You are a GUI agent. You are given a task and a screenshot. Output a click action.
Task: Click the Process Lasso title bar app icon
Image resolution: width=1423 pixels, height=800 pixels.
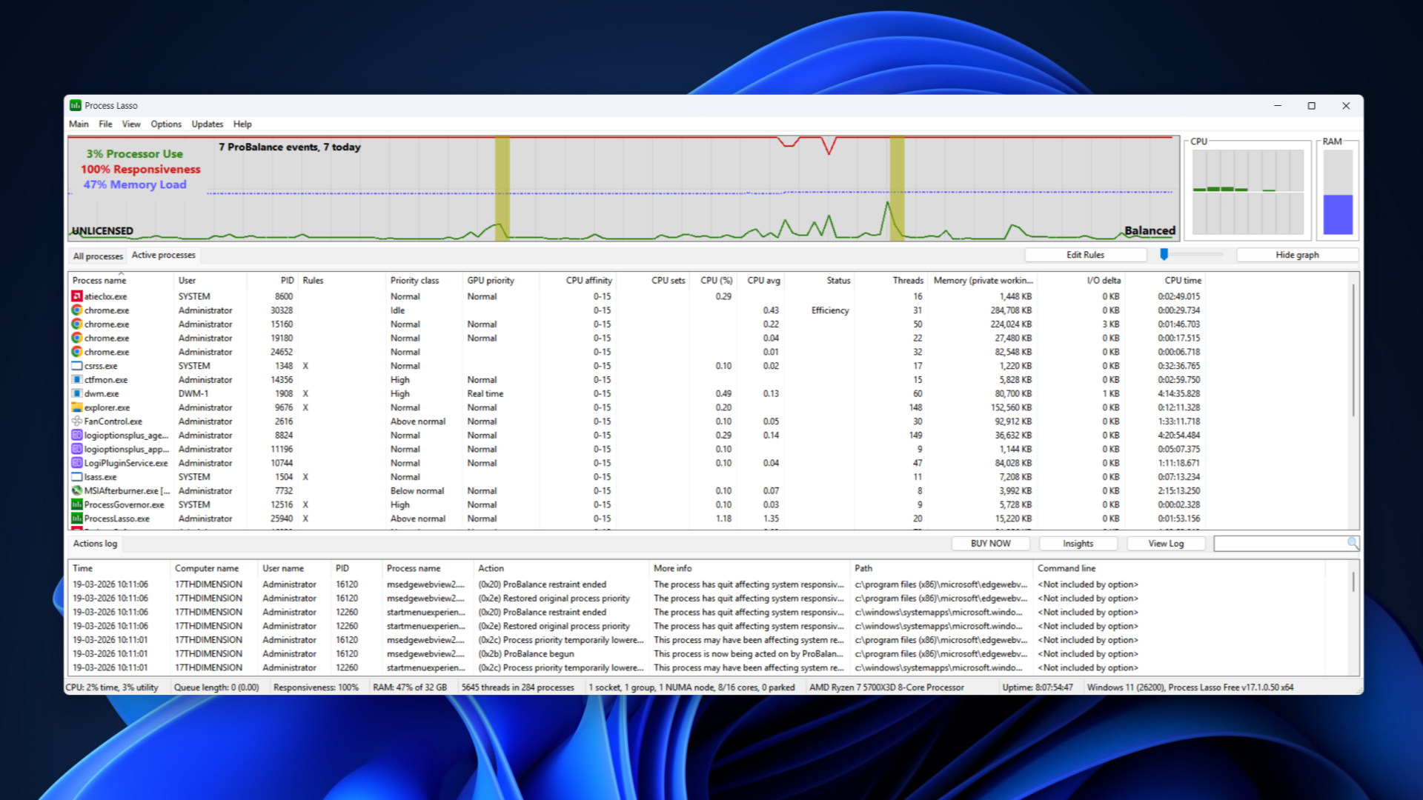click(x=76, y=105)
